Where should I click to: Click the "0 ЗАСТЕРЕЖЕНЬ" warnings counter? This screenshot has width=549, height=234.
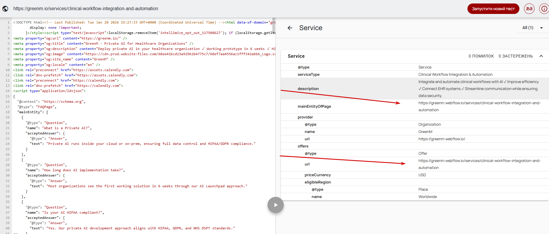click(516, 56)
